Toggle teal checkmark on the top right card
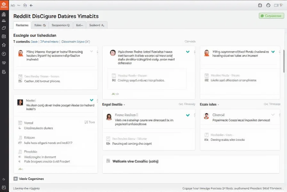 point(273,52)
